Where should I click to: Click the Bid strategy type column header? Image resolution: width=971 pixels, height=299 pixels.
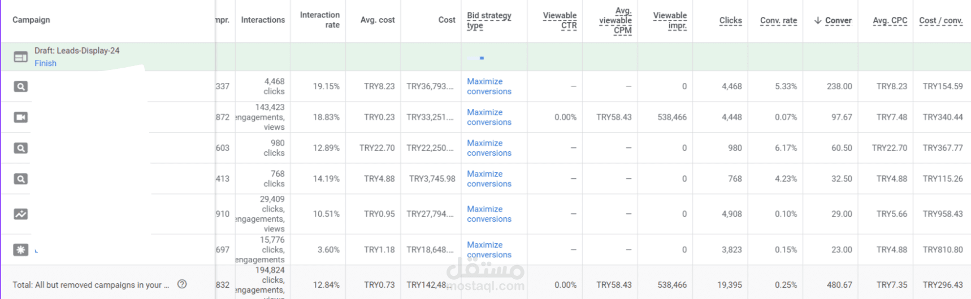pos(489,20)
